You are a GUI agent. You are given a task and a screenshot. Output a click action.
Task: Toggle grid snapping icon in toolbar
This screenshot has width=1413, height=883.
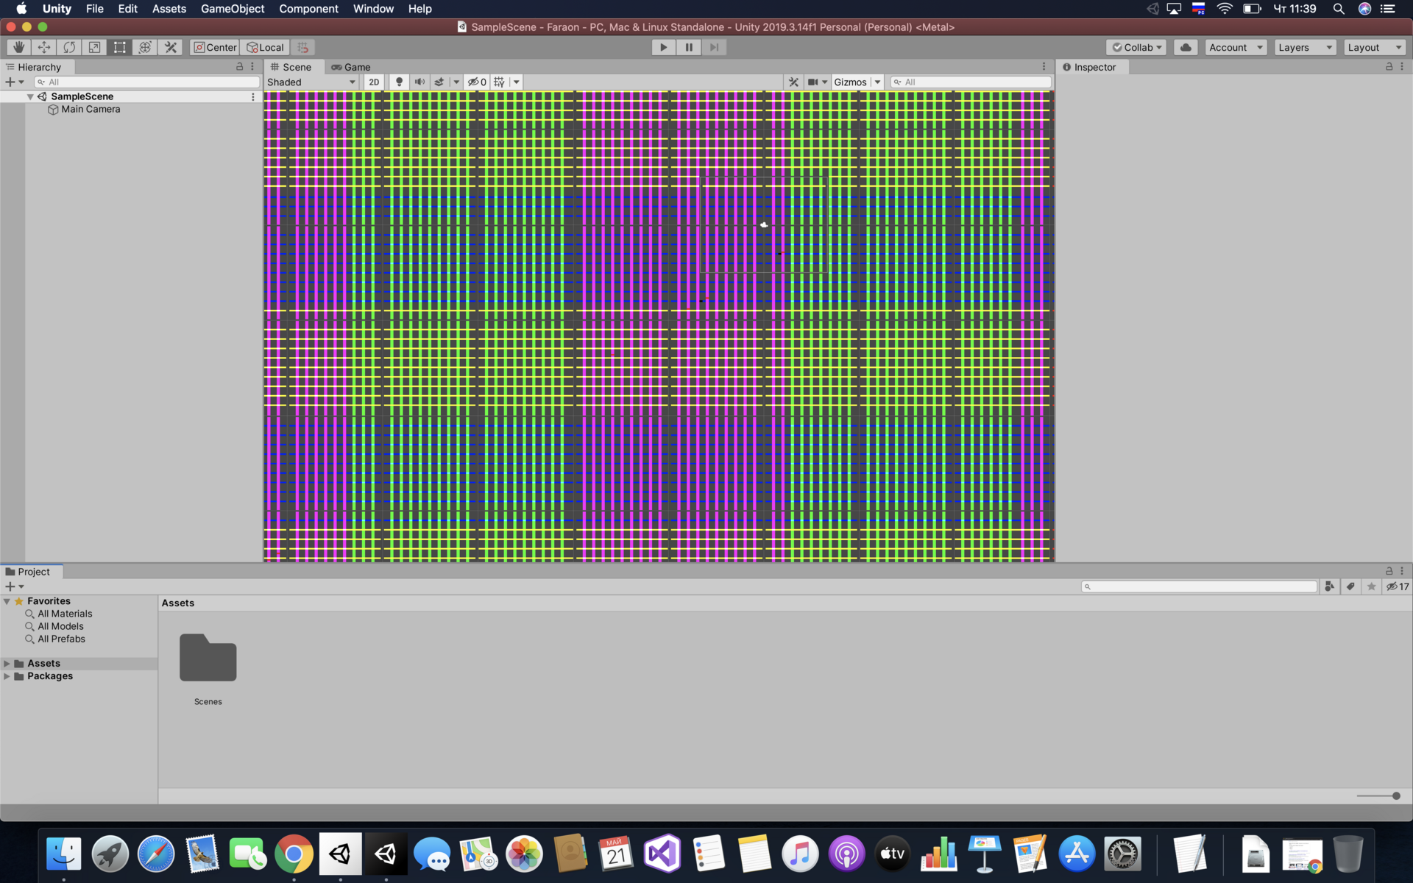click(302, 47)
